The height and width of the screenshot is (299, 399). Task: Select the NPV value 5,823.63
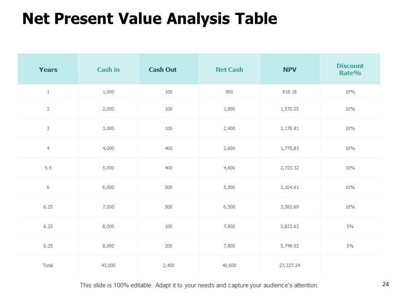290,226
